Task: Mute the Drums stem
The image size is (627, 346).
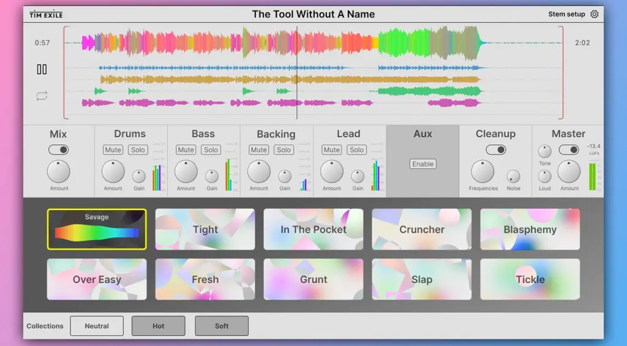Action: (113, 149)
